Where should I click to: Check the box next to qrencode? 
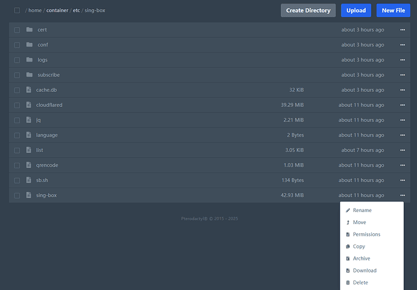click(x=17, y=166)
